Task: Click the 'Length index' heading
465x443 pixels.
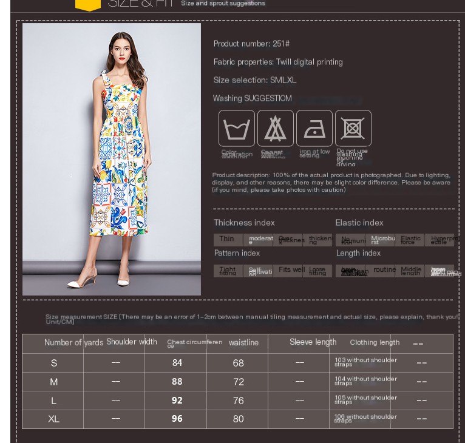Action: (x=358, y=253)
